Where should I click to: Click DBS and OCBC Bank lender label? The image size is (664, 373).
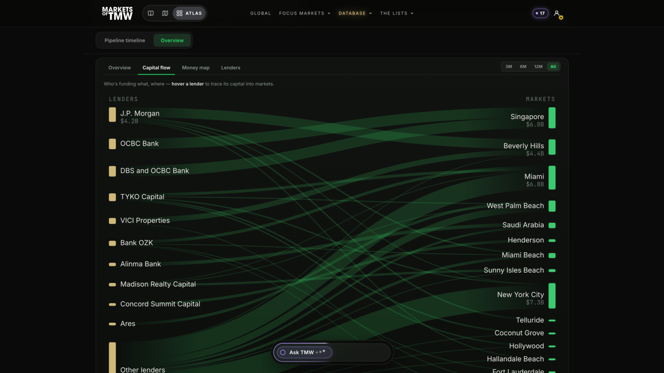155,170
